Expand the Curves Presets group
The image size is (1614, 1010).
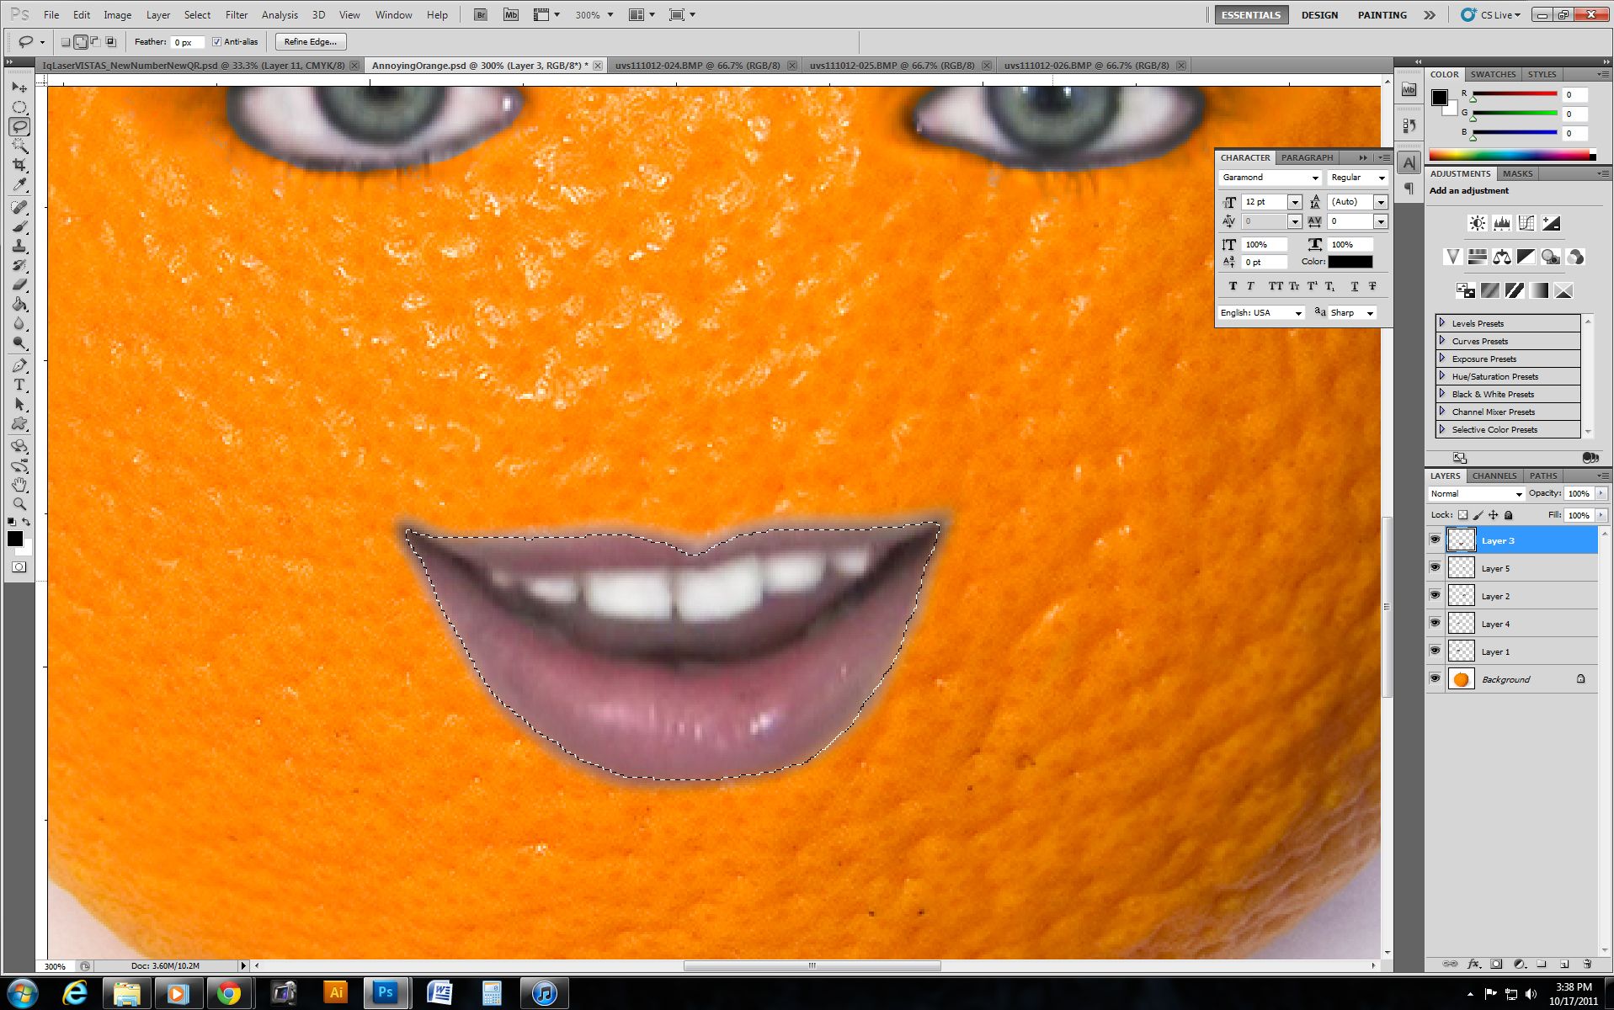point(1441,341)
